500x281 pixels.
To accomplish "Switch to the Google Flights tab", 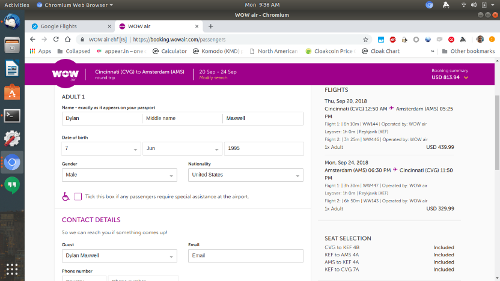I will [69, 26].
